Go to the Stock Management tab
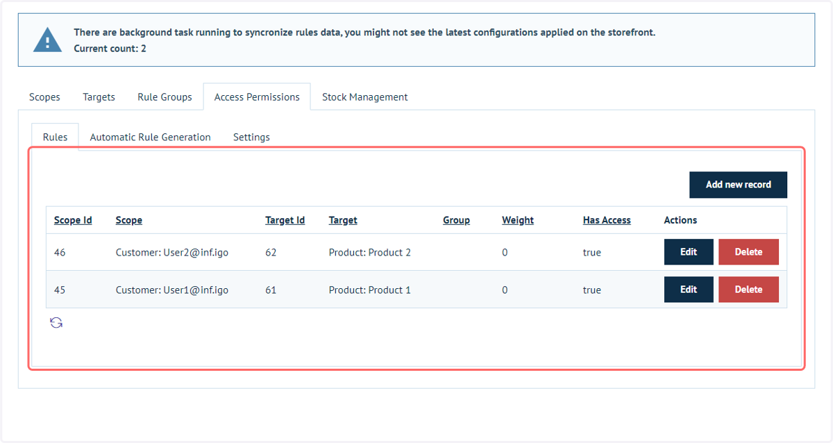This screenshot has width=833, height=443. [364, 97]
